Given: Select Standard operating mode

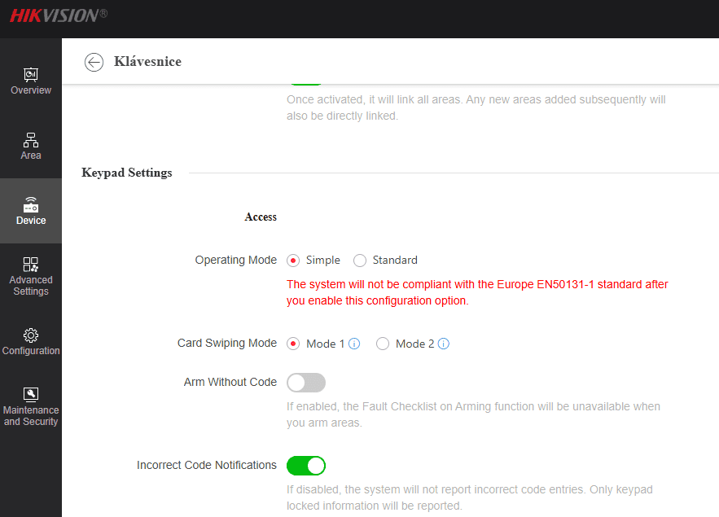Looking at the screenshot, I should (x=360, y=261).
